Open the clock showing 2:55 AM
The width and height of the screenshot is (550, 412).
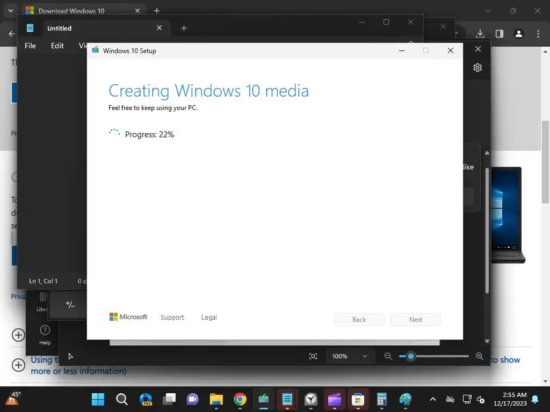(x=510, y=399)
